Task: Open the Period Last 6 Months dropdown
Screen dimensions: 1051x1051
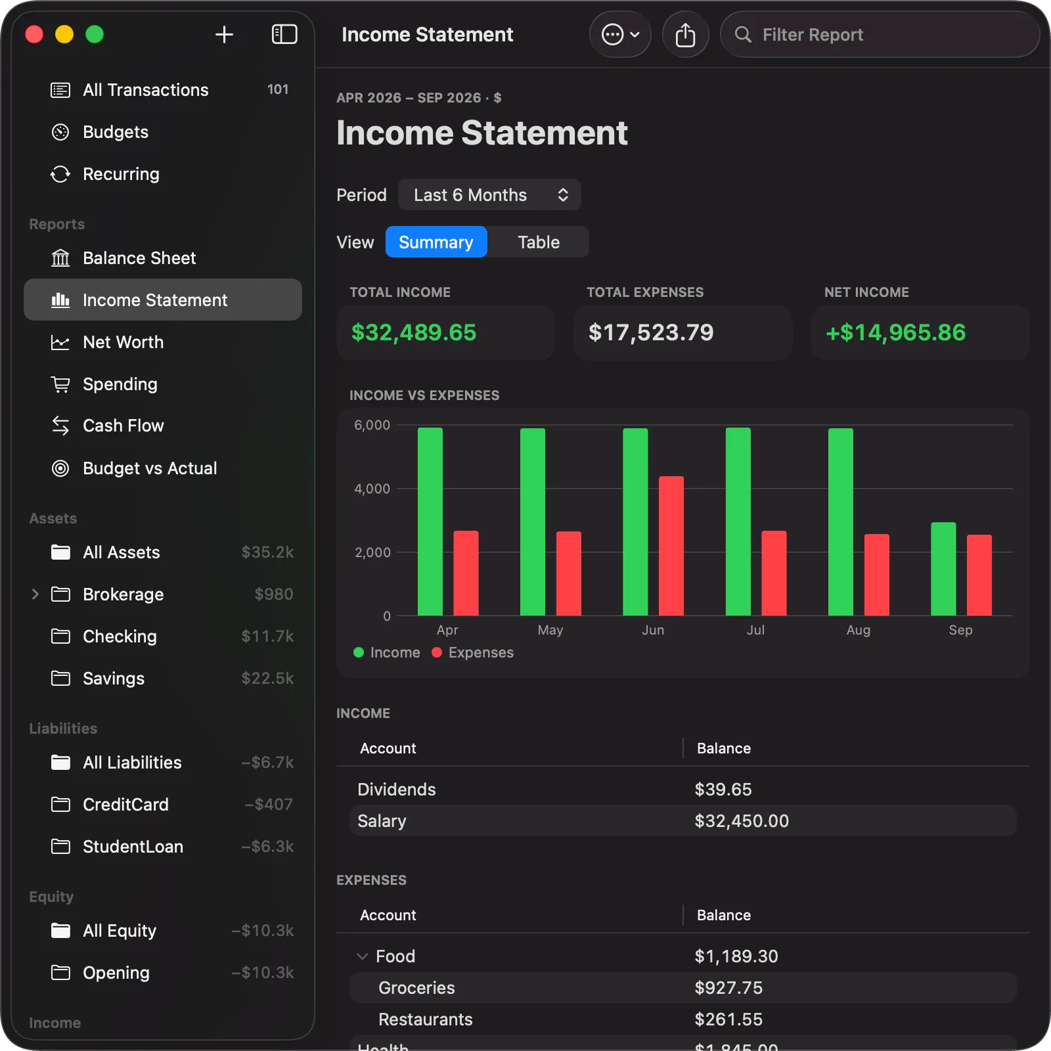Action: (489, 195)
